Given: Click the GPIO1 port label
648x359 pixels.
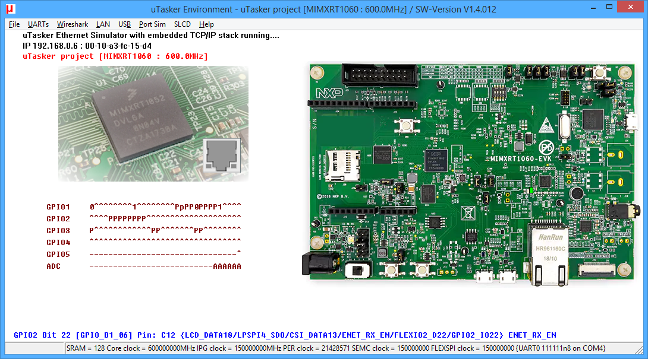Looking at the screenshot, I should [x=58, y=206].
